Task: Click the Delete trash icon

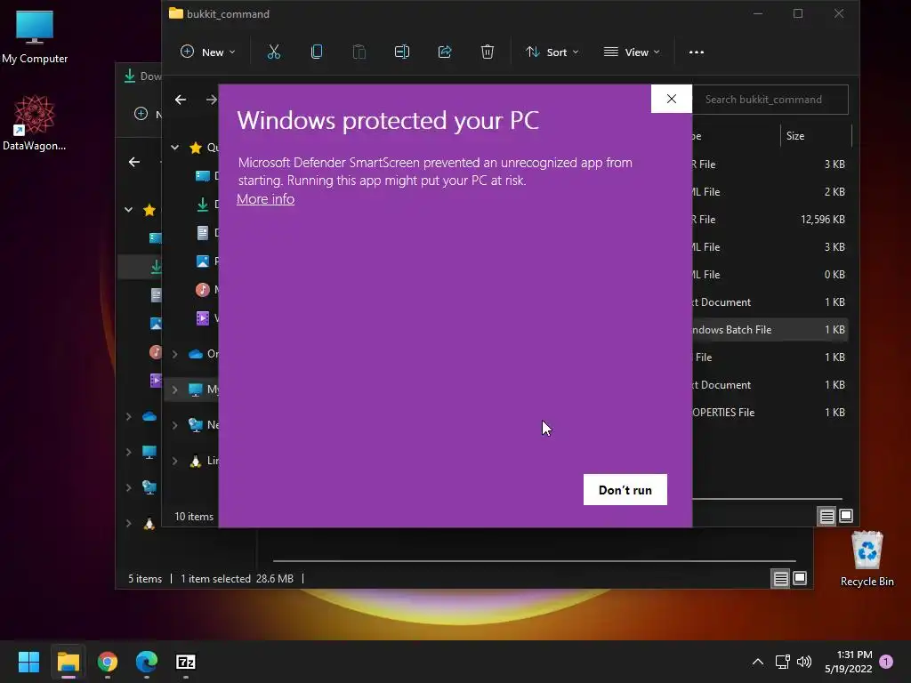Action: [488, 52]
